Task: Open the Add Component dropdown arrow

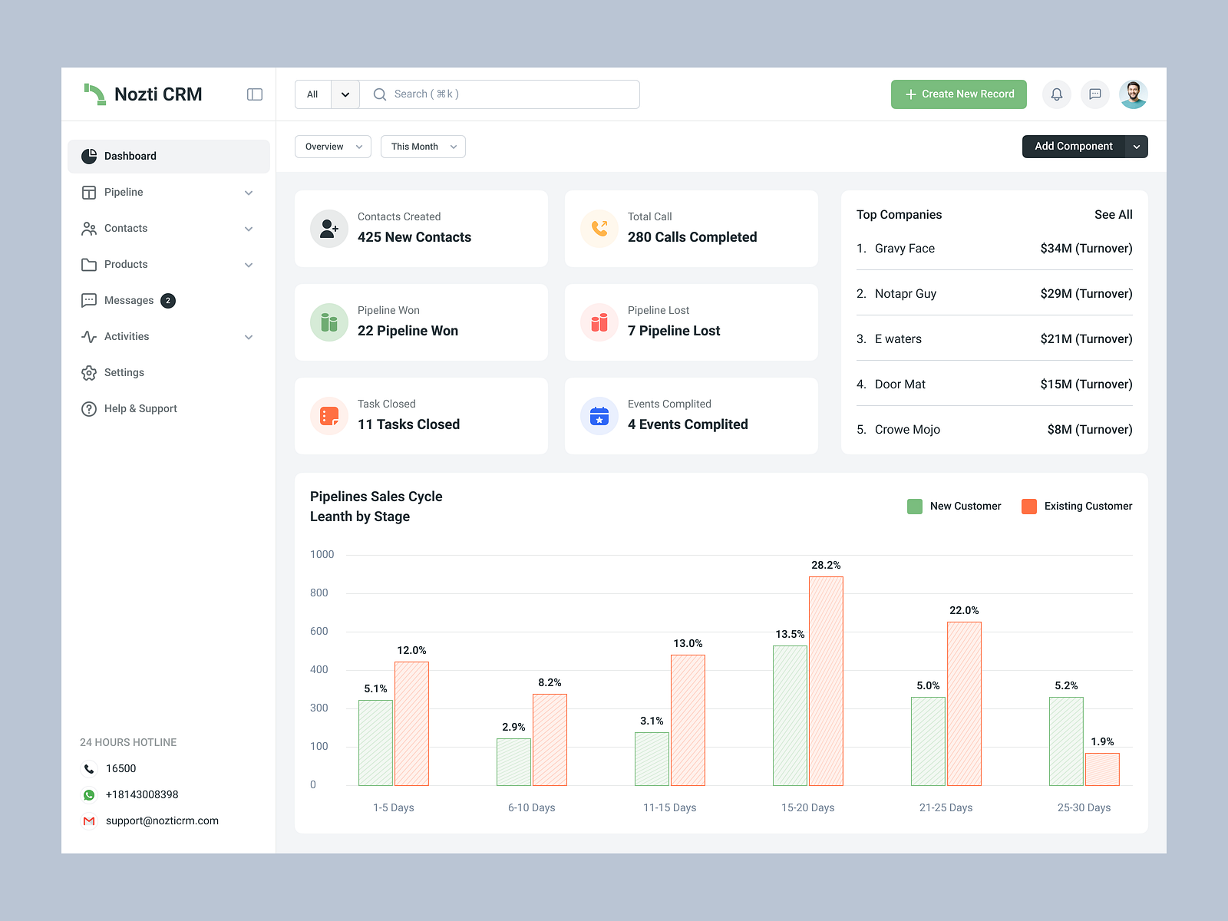Action: point(1137,147)
